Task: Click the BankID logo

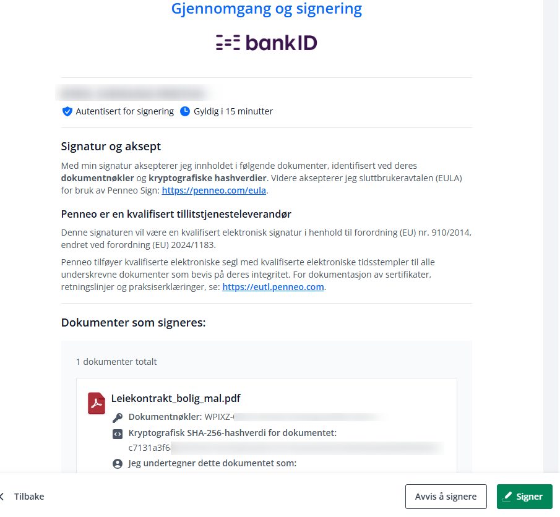Action: coord(267,43)
